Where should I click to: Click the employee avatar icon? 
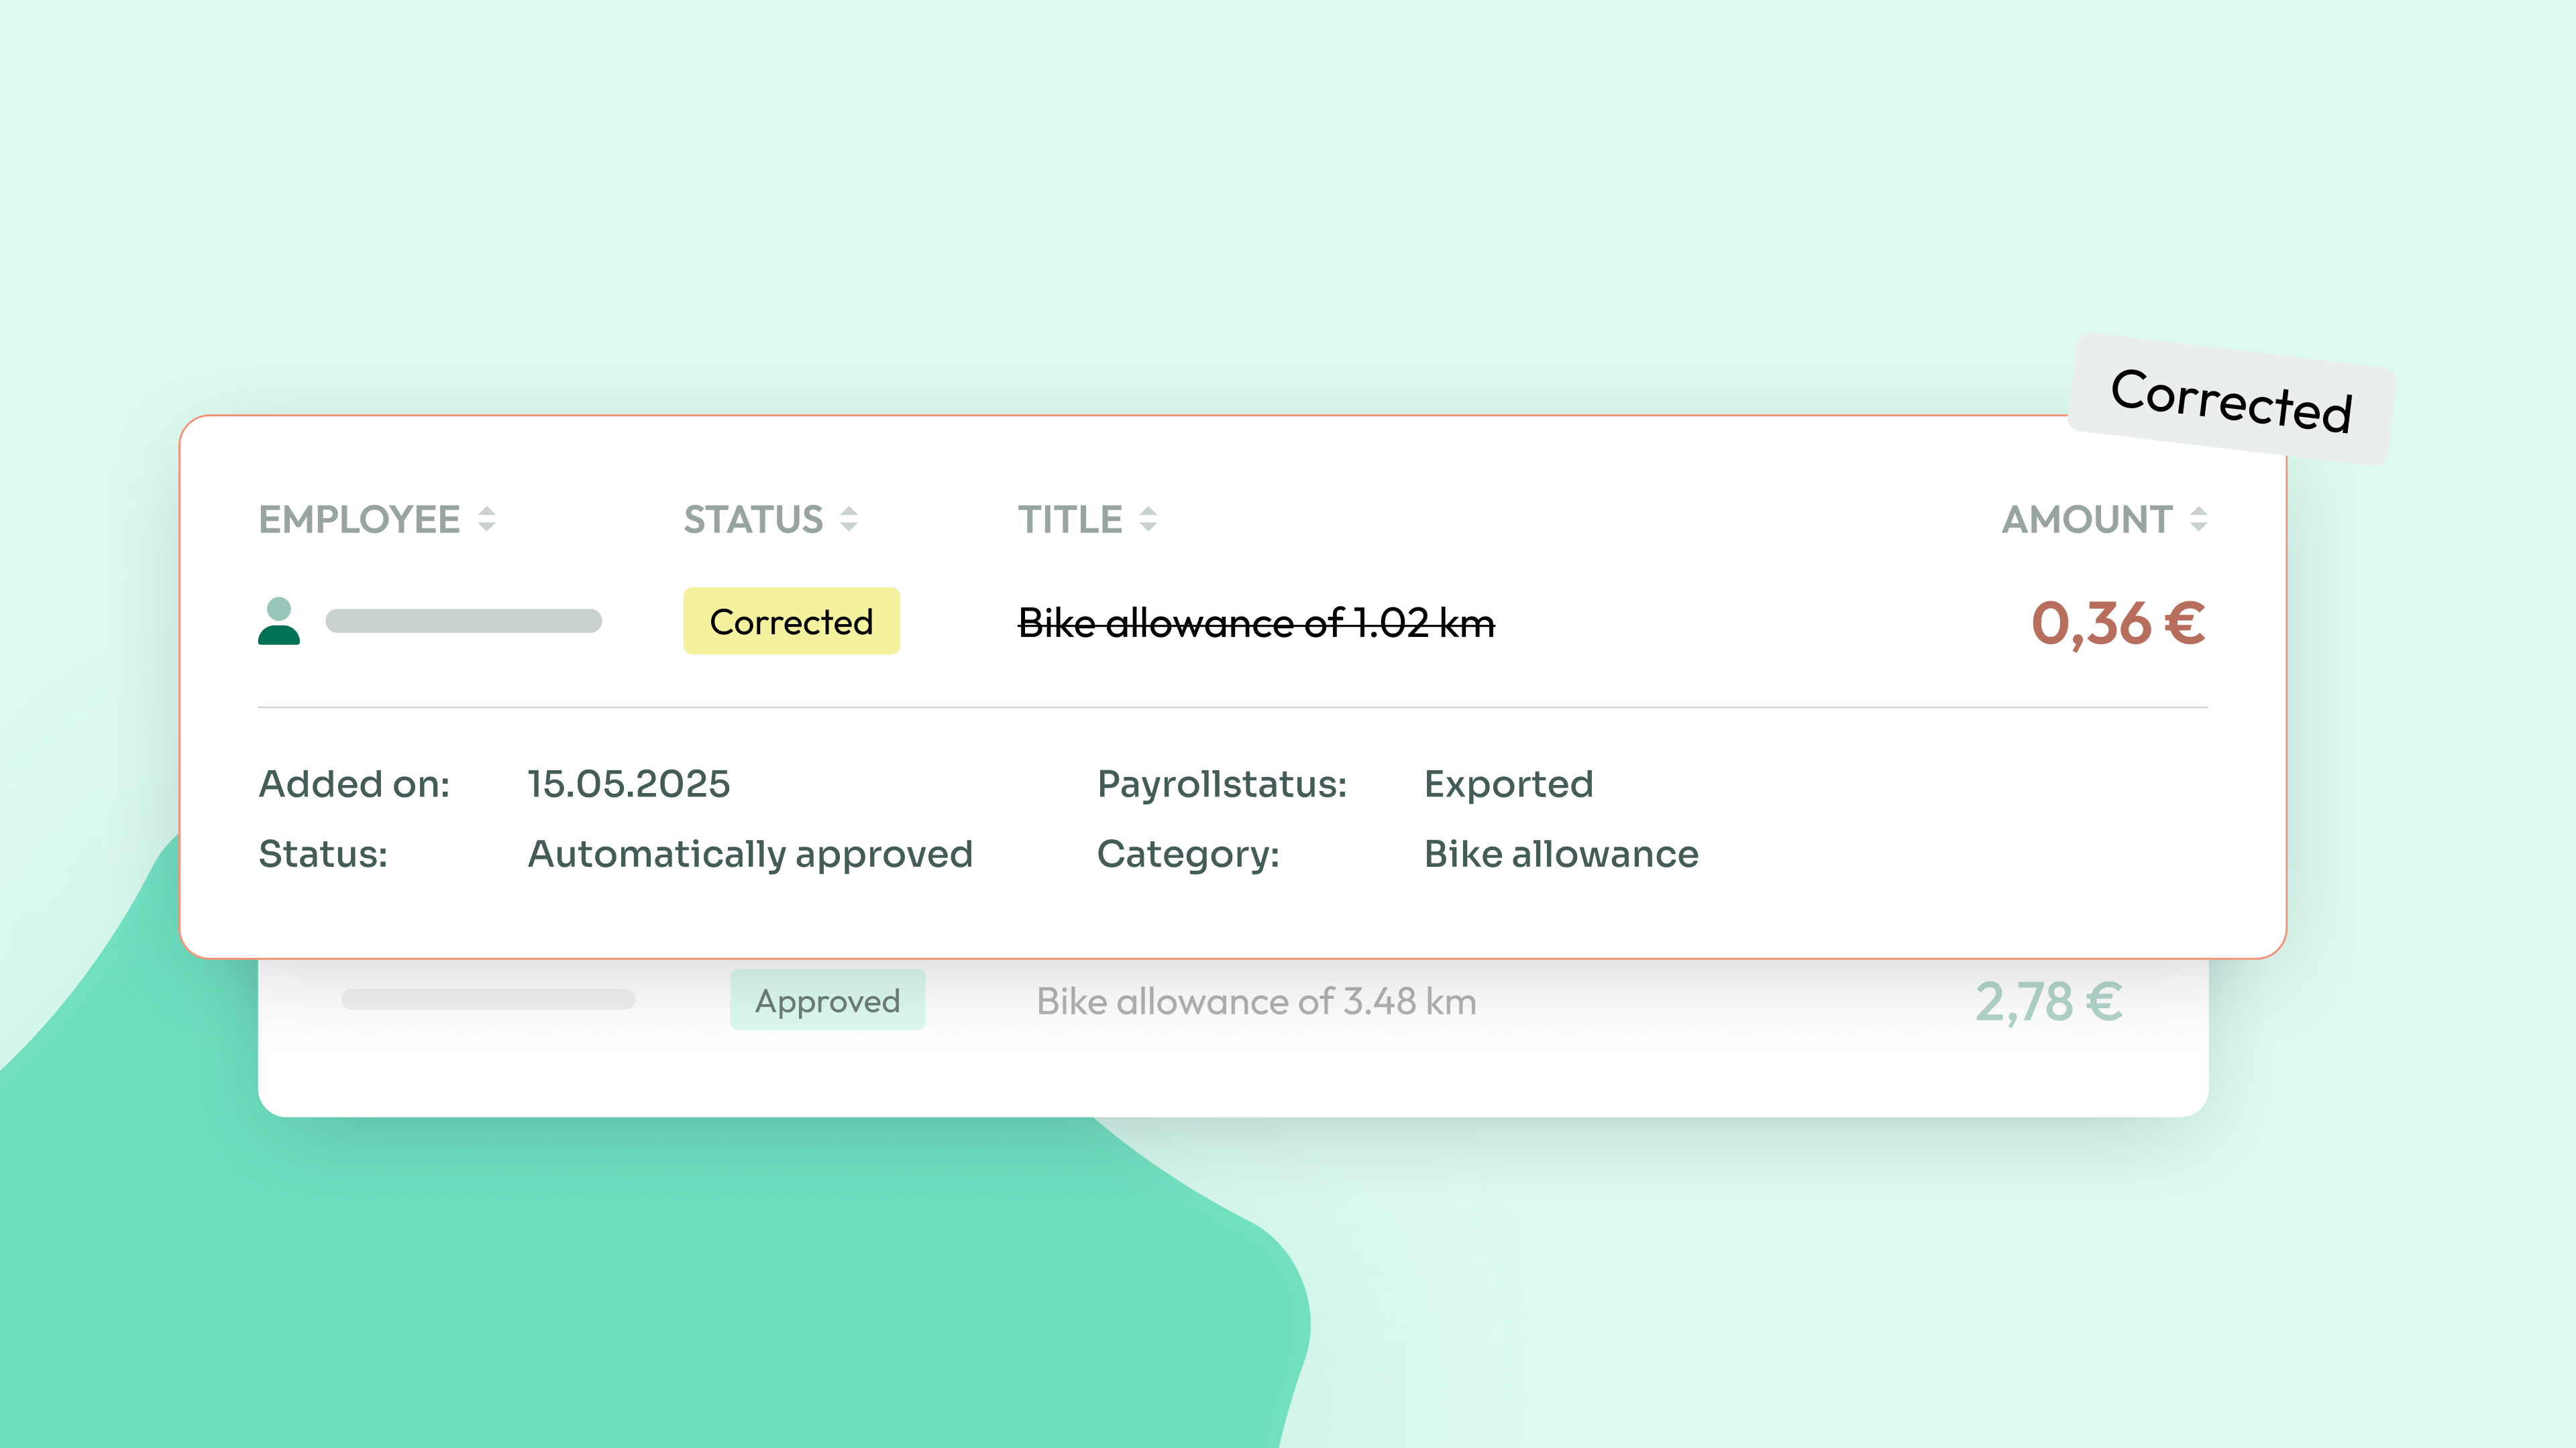[x=279, y=621]
